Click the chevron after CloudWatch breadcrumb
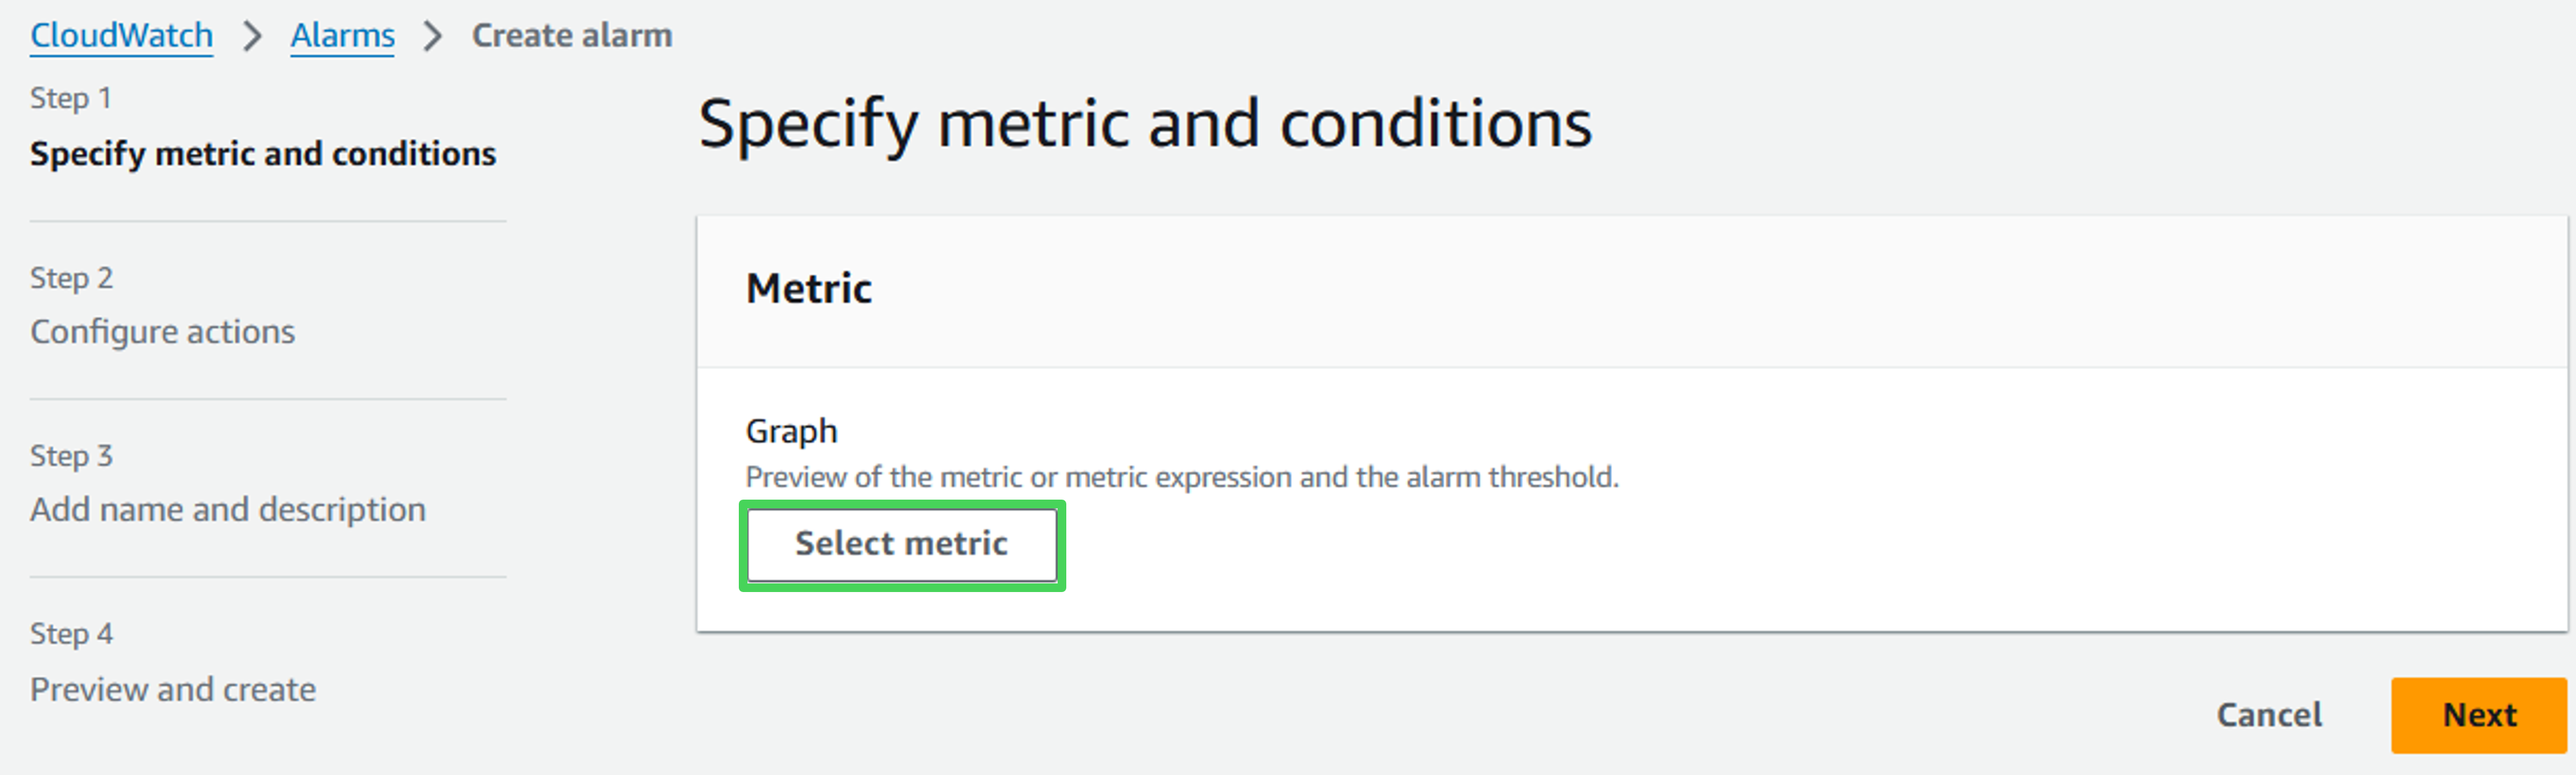2576x775 pixels. coord(252,37)
